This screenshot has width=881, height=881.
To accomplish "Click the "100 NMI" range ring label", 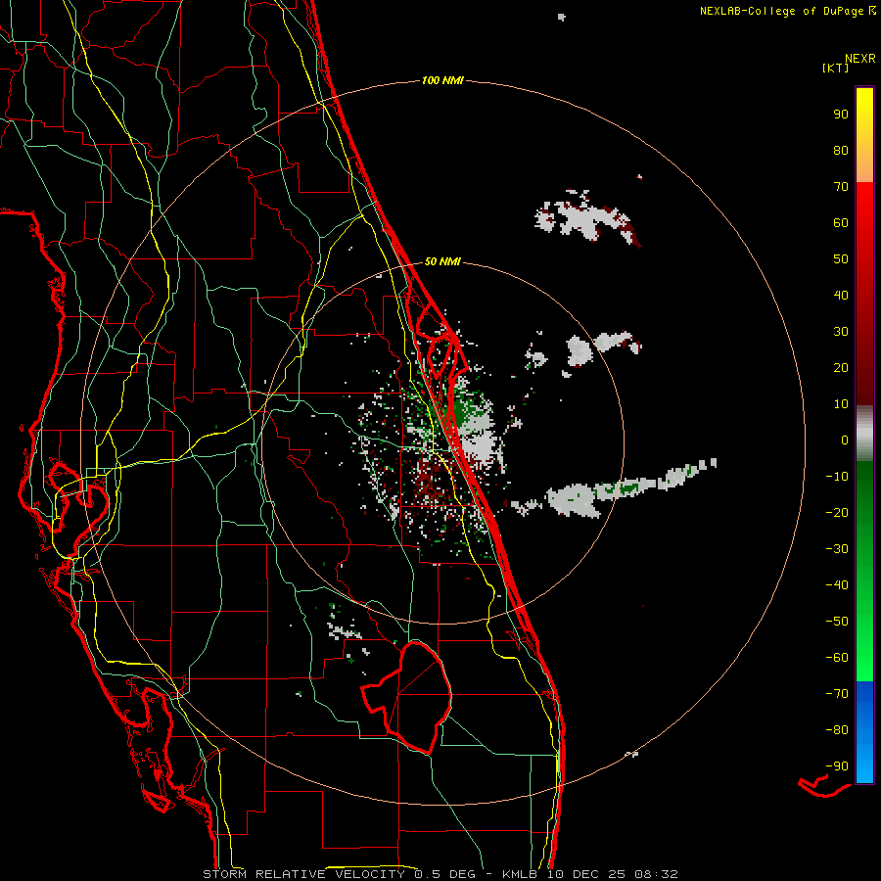I will 442,81.
